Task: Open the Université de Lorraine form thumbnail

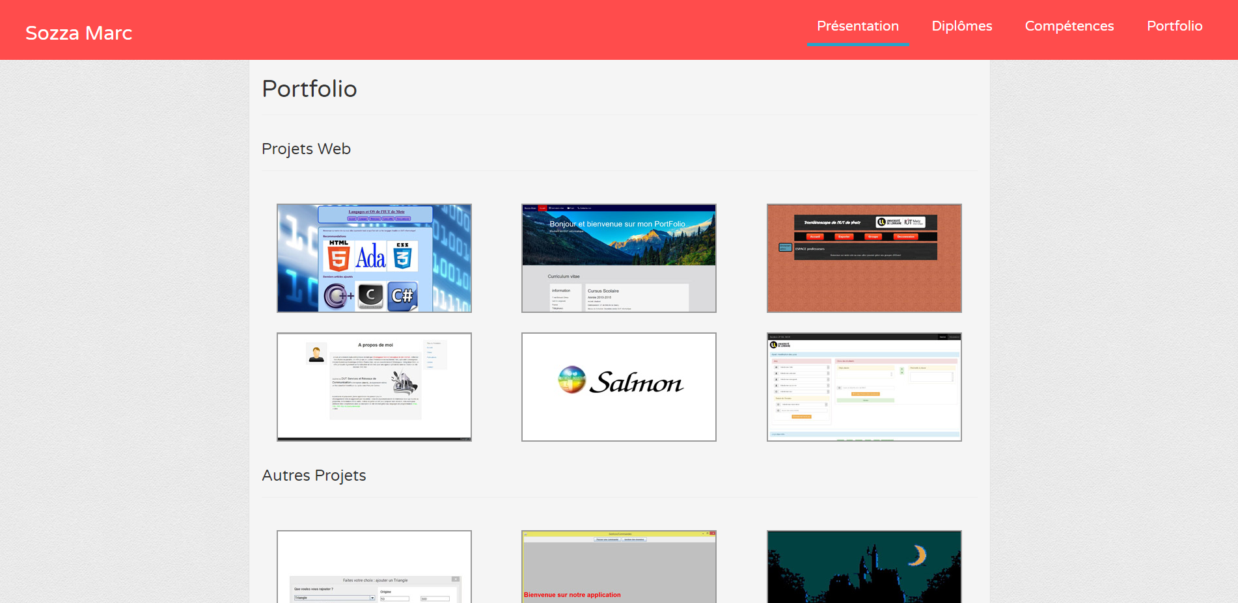Action: [864, 387]
